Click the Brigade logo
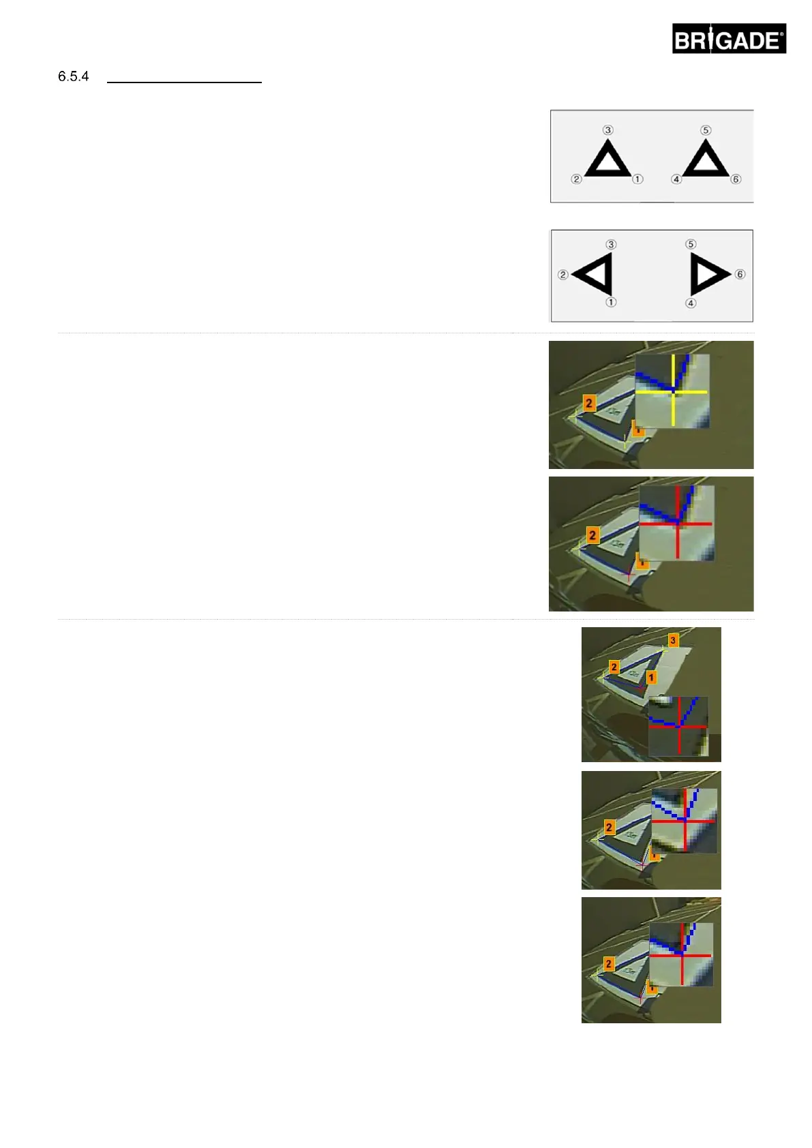Viewport: 812px width, 1148px height. [729, 39]
